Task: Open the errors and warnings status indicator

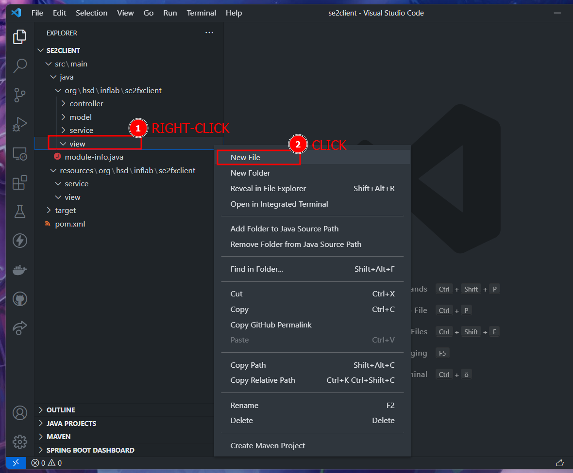Action: pyautogui.click(x=47, y=463)
